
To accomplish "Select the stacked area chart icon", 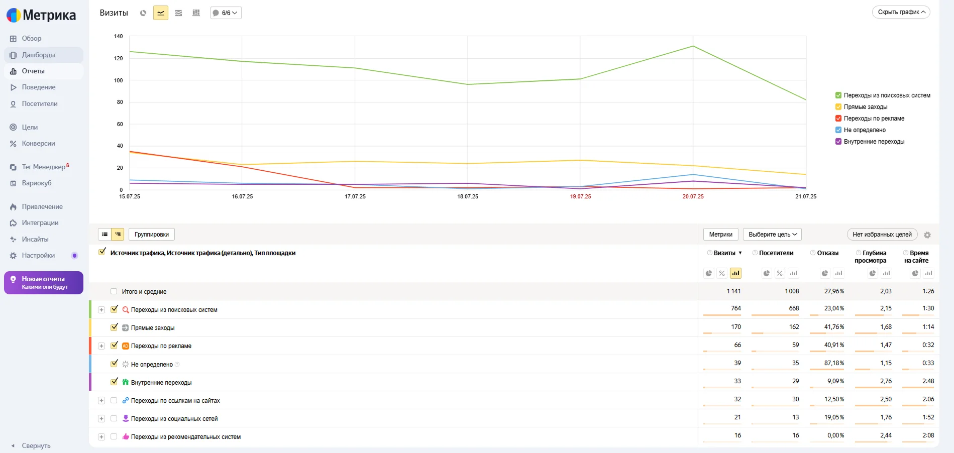I will 178,13.
